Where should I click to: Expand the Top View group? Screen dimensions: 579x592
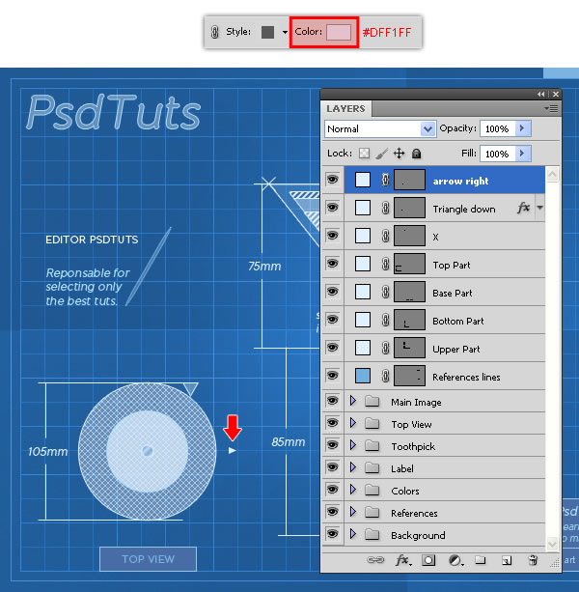[x=353, y=423]
